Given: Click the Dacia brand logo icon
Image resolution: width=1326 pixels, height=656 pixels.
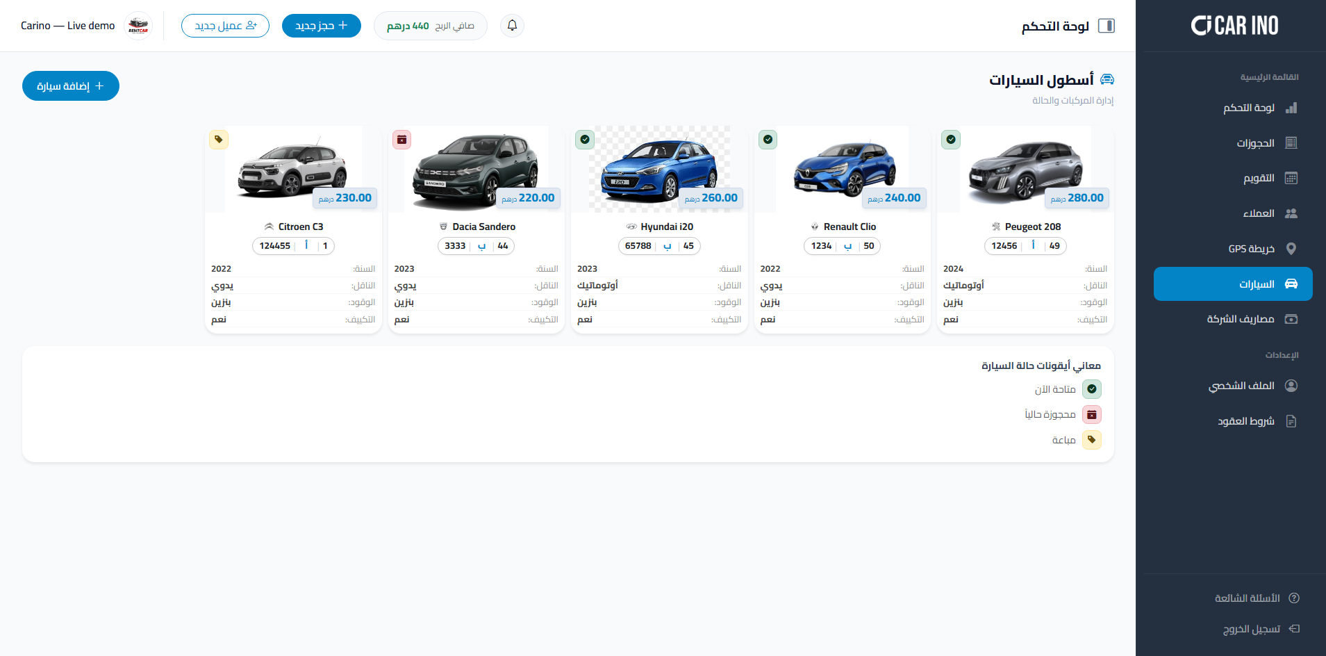Looking at the screenshot, I should 443,227.
